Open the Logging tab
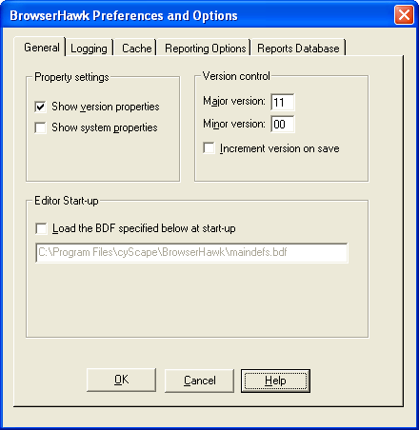 (x=90, y=49)
